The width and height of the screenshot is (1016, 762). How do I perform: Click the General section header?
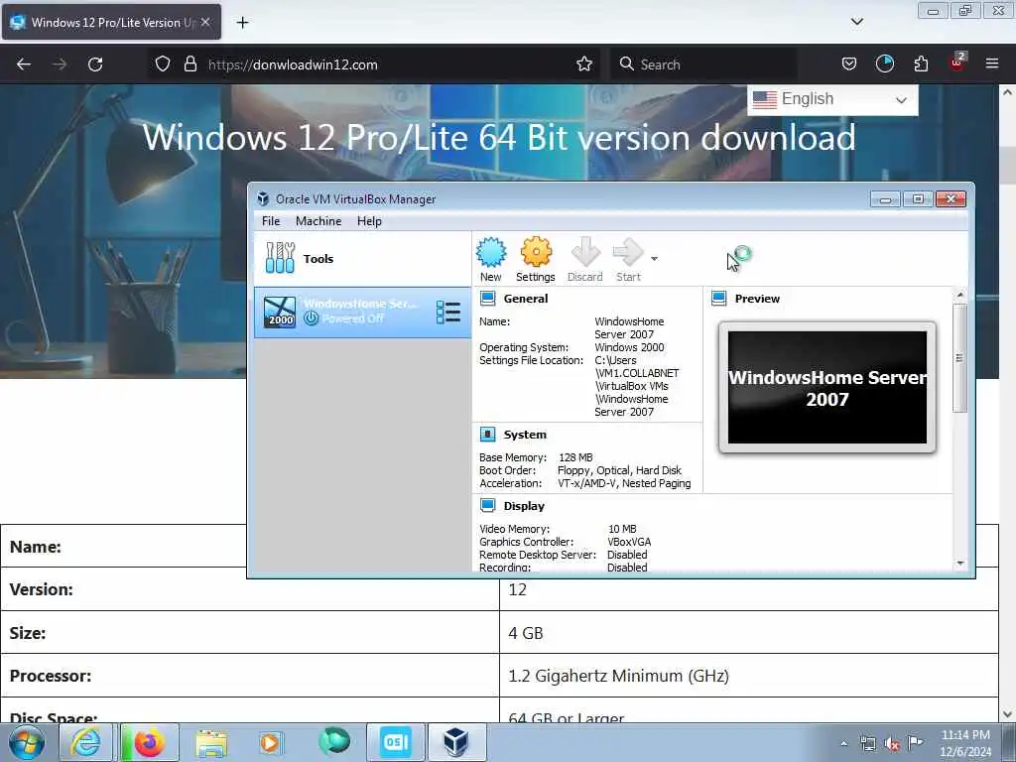tap(526, 299)
